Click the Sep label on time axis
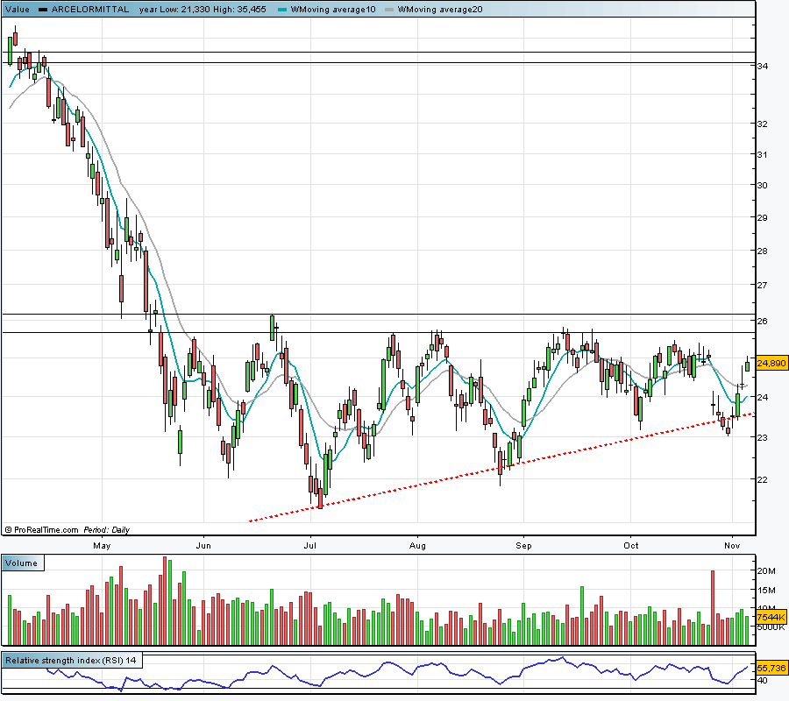789x701 pixels. 524,546
